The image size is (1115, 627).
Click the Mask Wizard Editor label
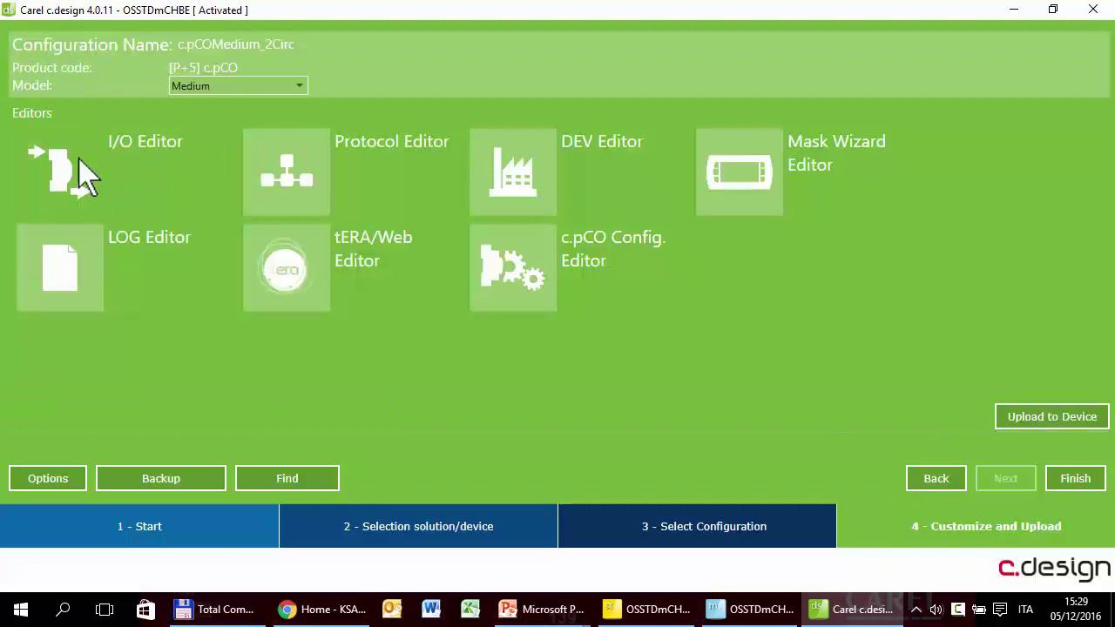(836, 153)
